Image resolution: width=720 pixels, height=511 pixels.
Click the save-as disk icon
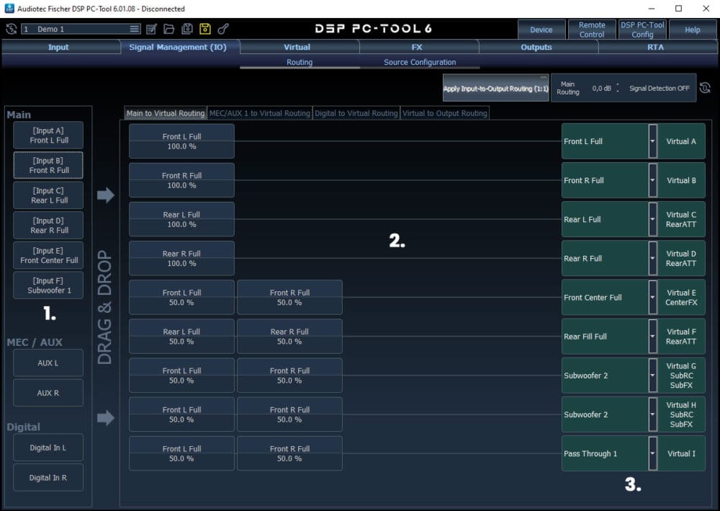[x=187, y=29]
